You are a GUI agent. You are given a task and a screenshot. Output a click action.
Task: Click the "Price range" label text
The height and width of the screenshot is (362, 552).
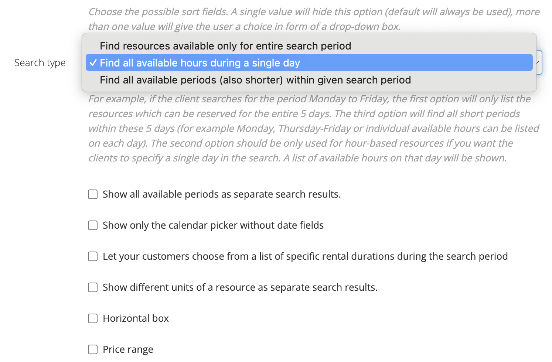tap(128, 349)
